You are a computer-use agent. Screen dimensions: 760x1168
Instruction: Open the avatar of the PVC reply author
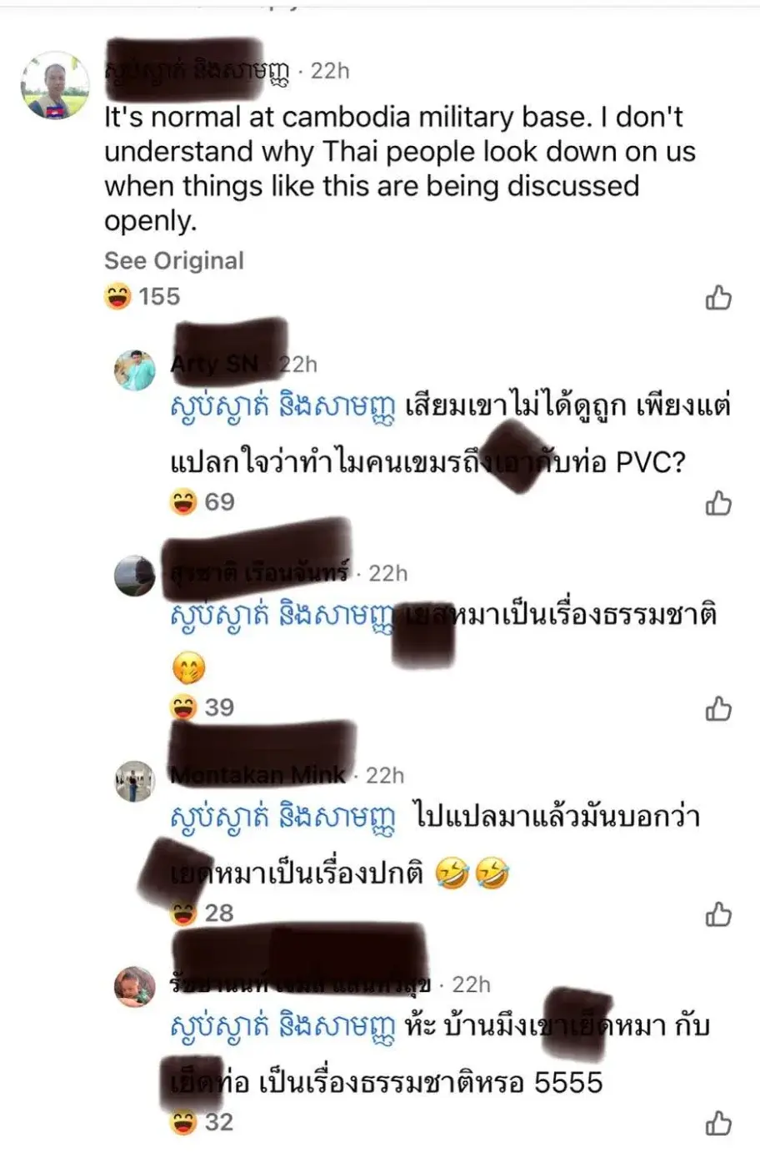click(x=135, y=370)
